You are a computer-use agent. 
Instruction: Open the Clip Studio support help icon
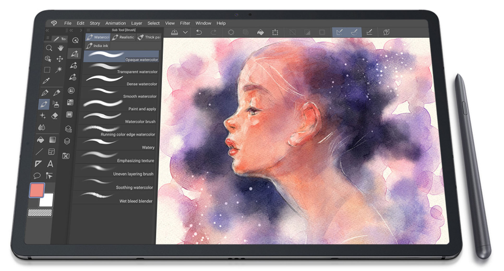point(386,32)
